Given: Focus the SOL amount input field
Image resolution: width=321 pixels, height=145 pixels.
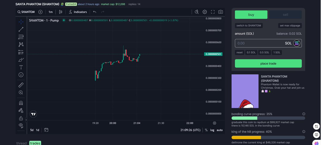Looking at the screenshot, I should pyautogui.click(x=268, y=43).
